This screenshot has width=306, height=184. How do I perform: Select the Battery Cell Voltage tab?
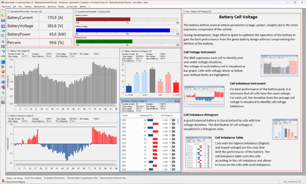pyautogui.click(x=14, y=178)
